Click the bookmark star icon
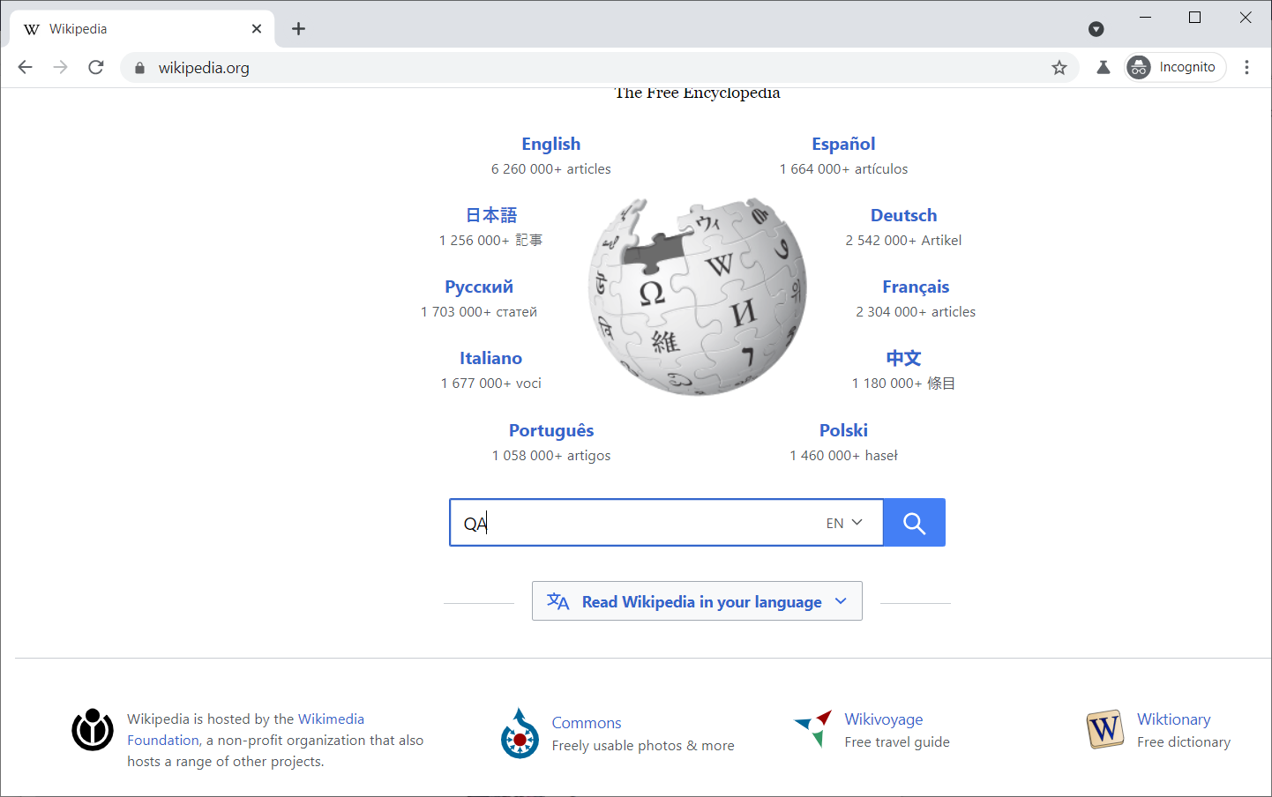1272x797 pixels. (x=1059, y=67)
